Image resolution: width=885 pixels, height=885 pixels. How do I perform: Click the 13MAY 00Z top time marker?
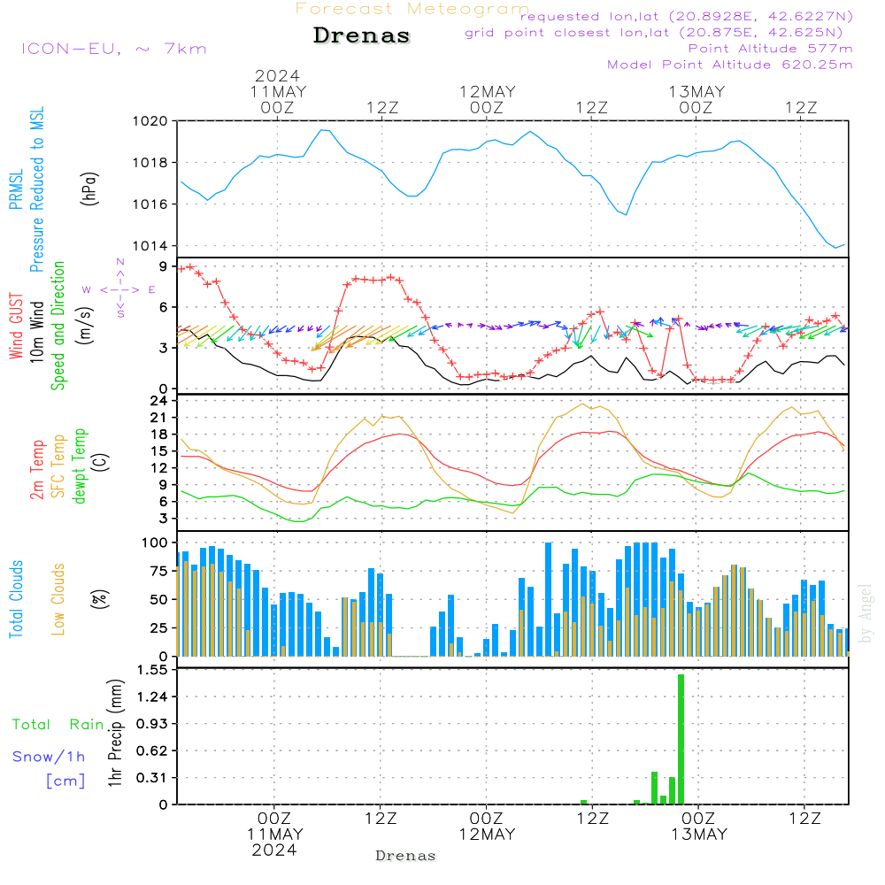(x=696, y=99)
